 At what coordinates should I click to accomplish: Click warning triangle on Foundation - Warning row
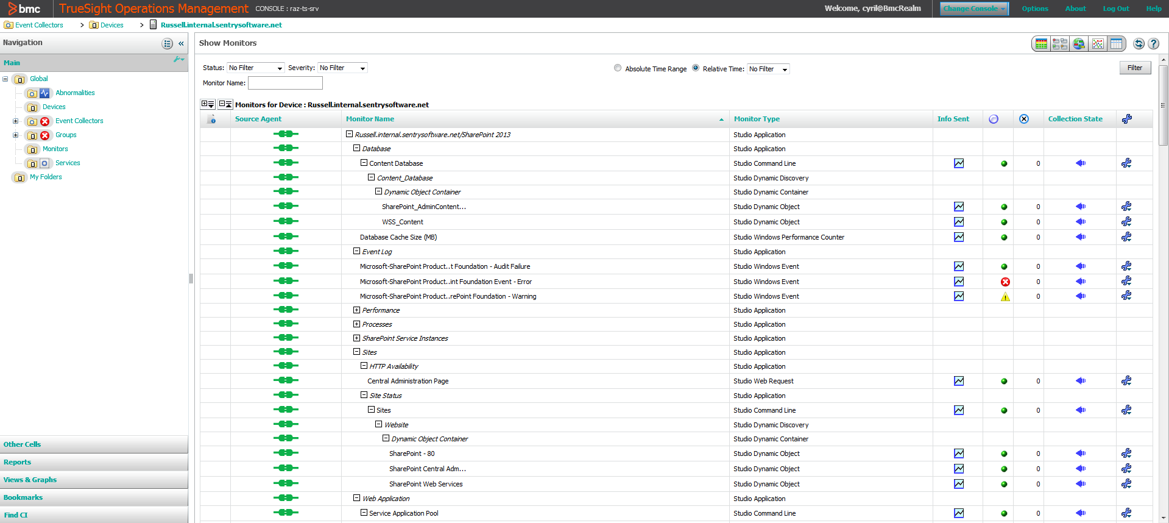tap(1005, 297)
